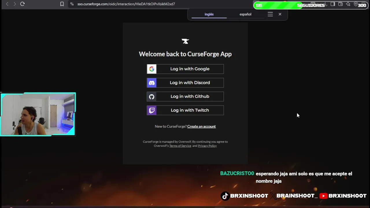Log in with Google

pos(185,69)
